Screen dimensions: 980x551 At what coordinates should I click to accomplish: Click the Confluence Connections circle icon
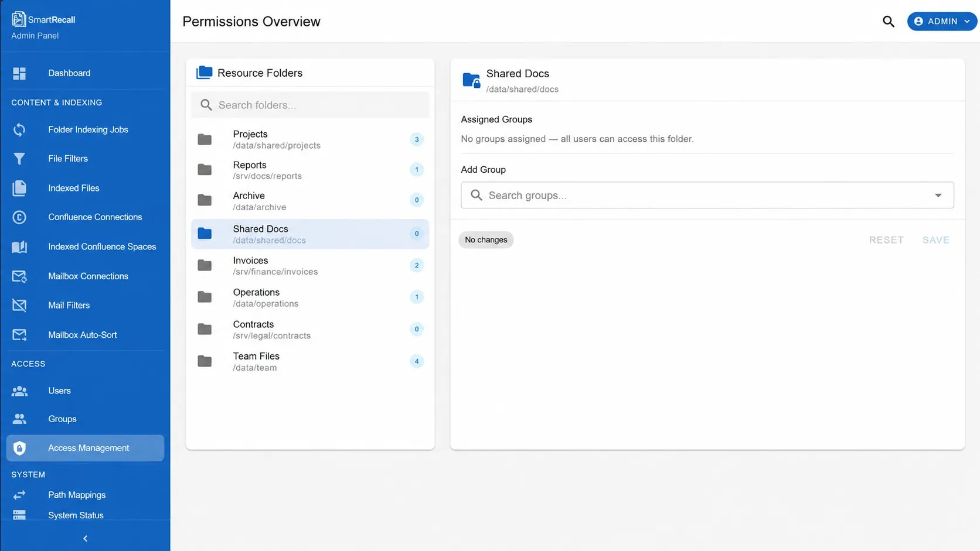point(19,217)
